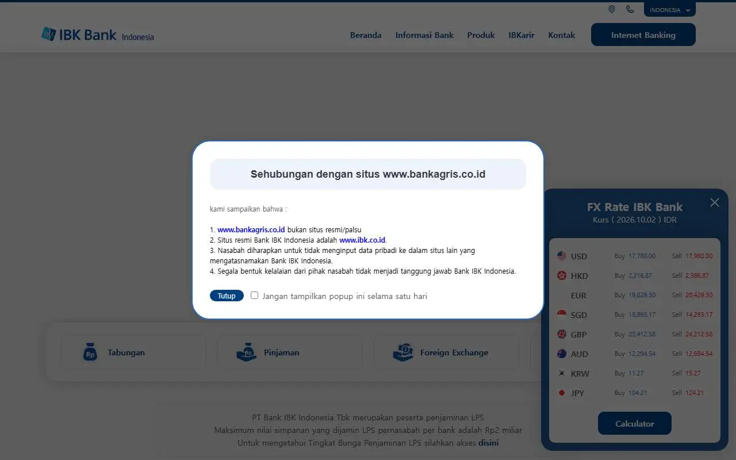Open the Foreign Exchange card
The height and width of the screenshot is (460, 736).
tap(446, 352)
